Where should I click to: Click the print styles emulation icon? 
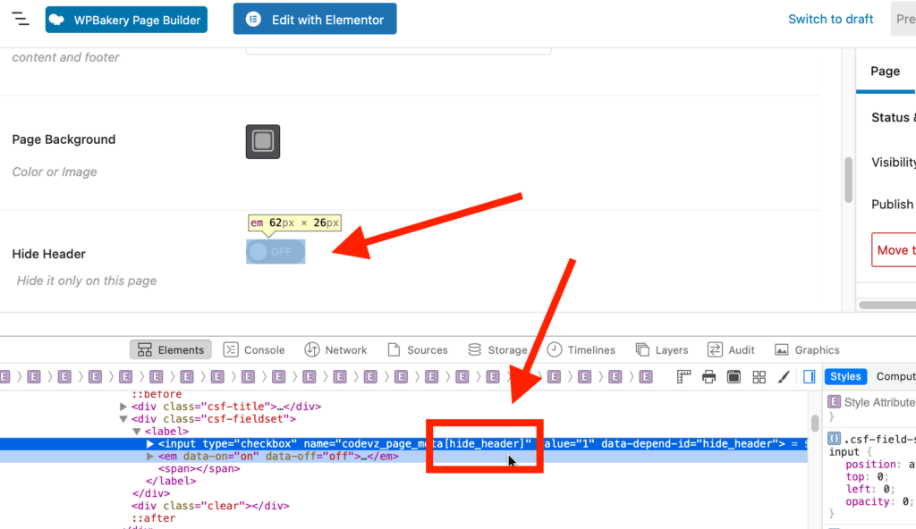pos(709,376)
